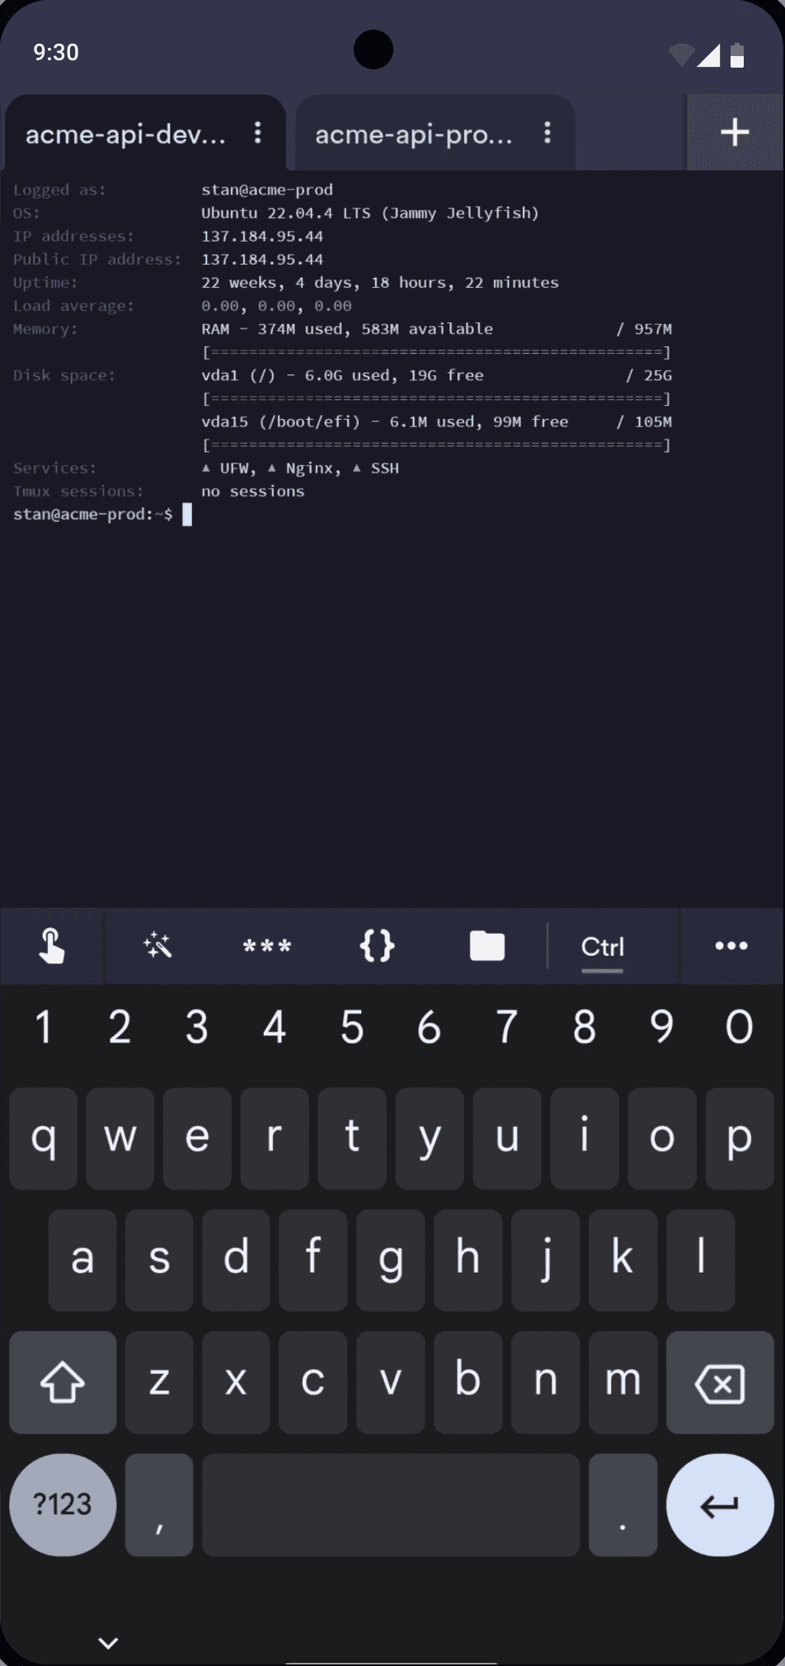The width and height of the screenshot is (785, 1666).
Task: Switch to the acme-api-dev tab
Action: tap(125, 134)
